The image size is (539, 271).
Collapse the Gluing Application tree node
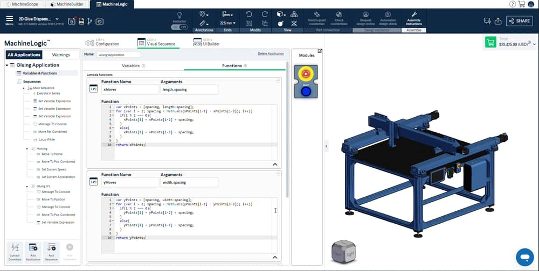[7, 65]
